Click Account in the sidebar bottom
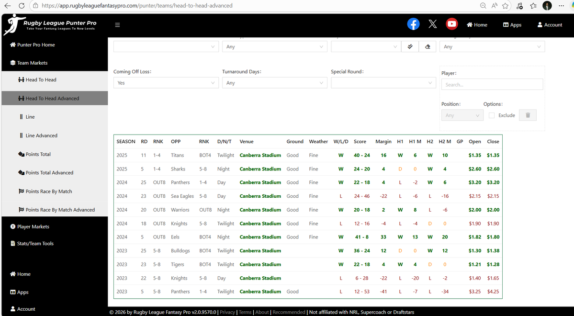 point(23,309)
